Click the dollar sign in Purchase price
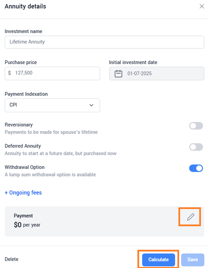This screenshot has width=208, height=268. pyautogui.click(x=10, y=73)
